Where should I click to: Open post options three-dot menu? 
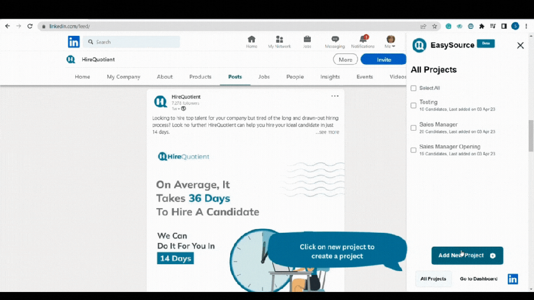(335, 96)
